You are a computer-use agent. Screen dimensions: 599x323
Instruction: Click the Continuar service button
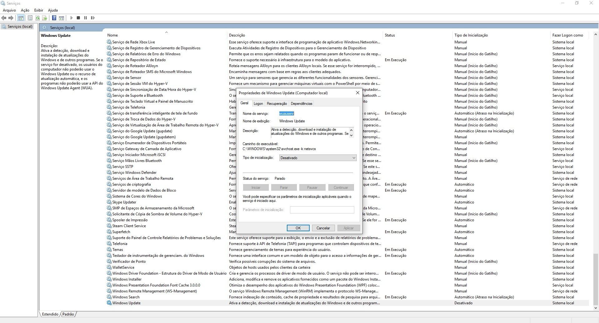[x=341, y=188]
